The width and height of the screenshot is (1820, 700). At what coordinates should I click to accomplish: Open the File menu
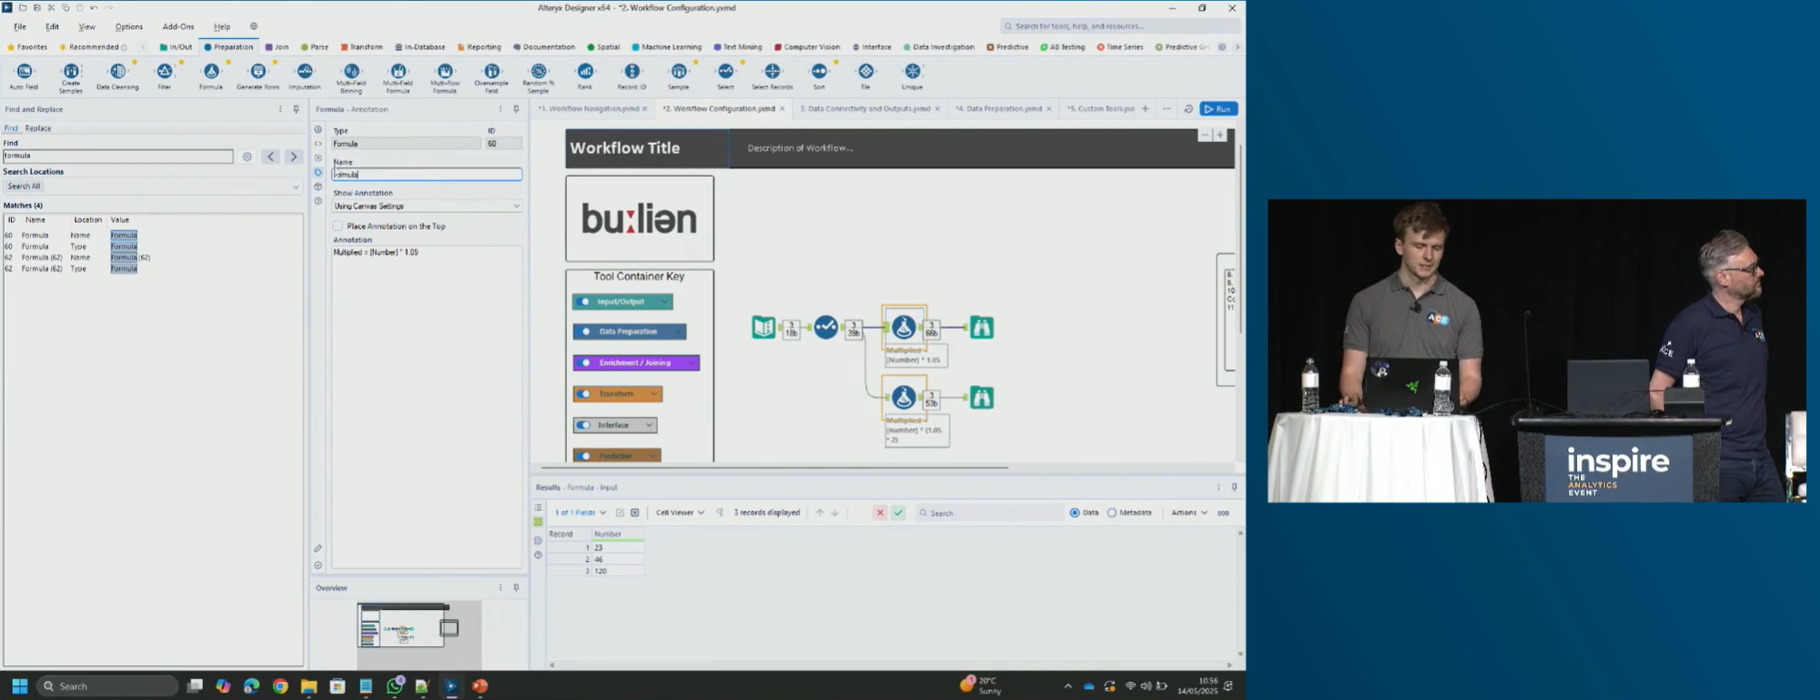(20, 26)
